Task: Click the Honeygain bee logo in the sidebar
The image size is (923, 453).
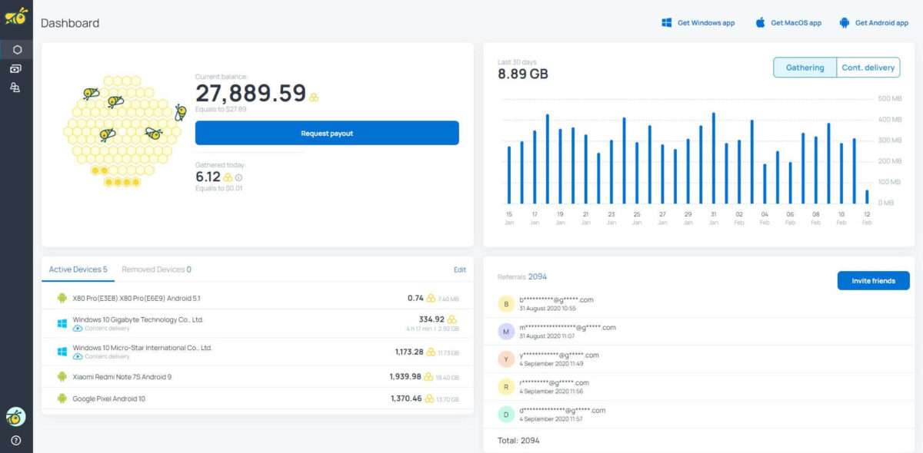Action: [16, 15]
